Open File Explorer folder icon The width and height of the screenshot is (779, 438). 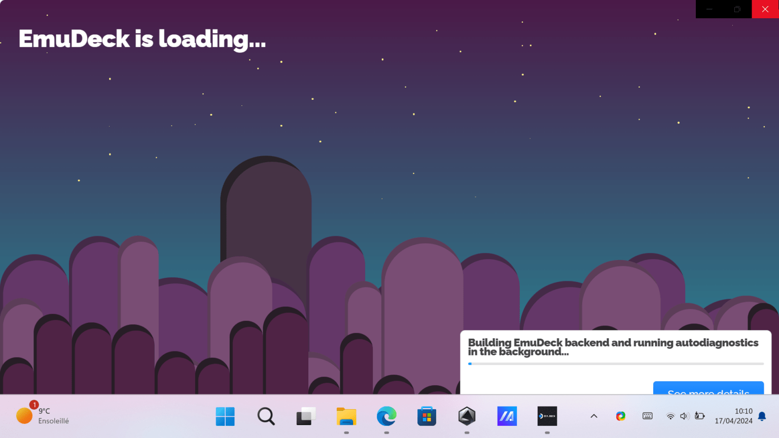(x=346, y=416)
